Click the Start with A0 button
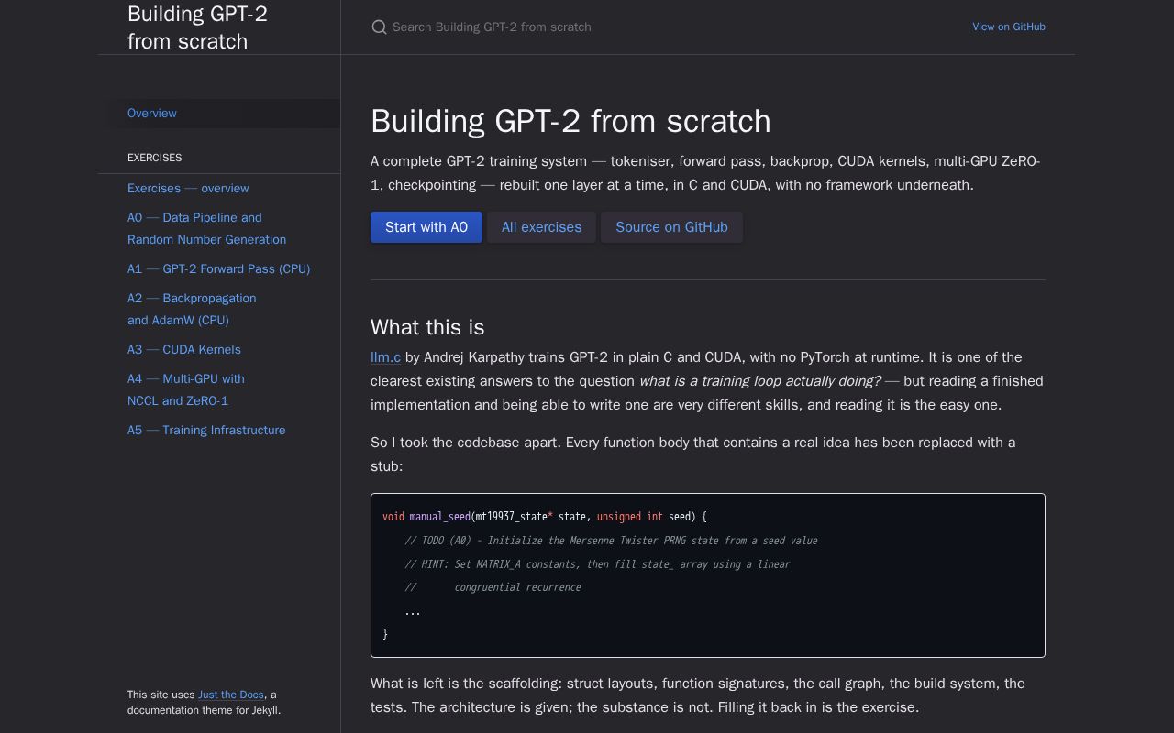Screen dimensions: 1174x733 tap(426, 227)
